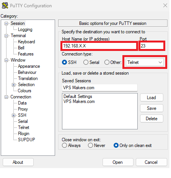Open the Logging category
Image resolution: width=171 pixels, height=178 pixels.
pyautogui.click(x=25, y=29)
